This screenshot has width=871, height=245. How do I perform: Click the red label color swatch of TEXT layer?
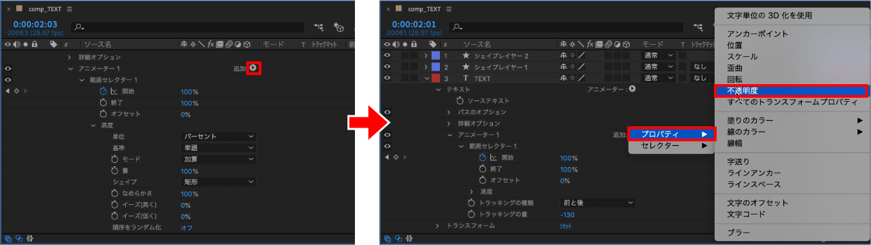pos(435,78)
